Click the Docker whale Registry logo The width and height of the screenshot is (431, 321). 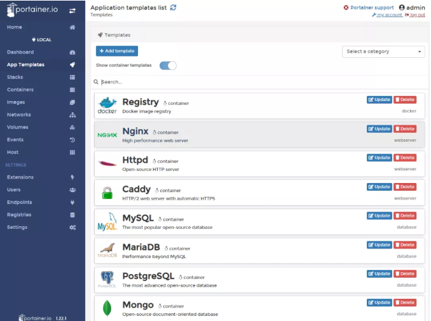107,106
